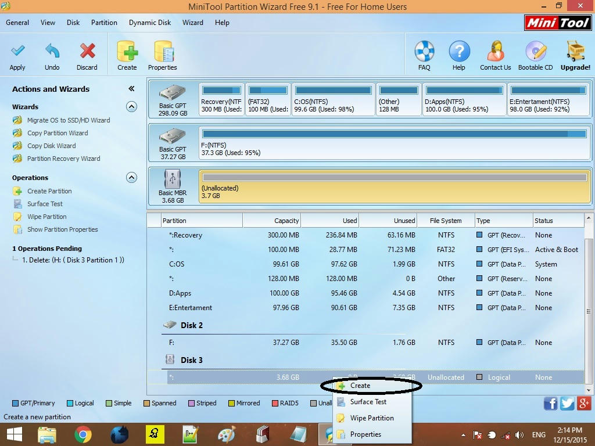595x446 pixels.
Task: Select the F:(NTFS) partition bar
Action: (395, 143)
